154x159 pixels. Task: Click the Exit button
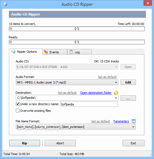coord(133,143)
